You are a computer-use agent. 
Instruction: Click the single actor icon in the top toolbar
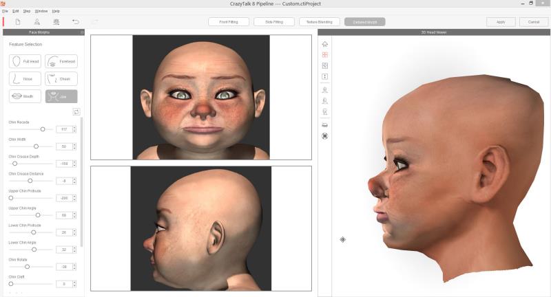37,22
